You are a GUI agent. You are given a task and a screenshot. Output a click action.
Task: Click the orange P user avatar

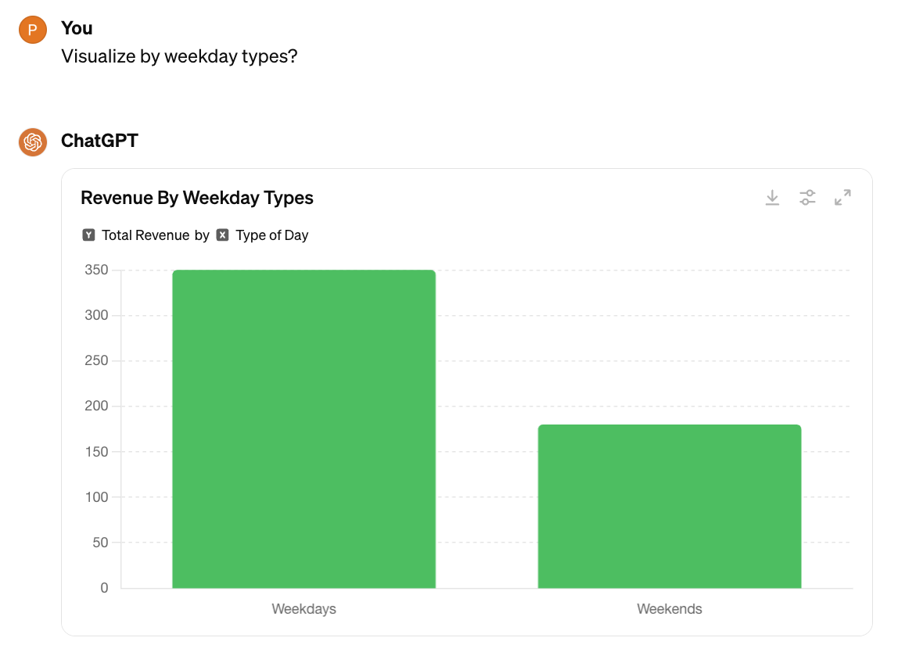pos(33,30)
